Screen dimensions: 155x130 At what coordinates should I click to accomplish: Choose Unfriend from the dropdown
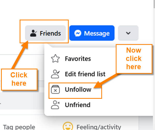pos(78,105)
